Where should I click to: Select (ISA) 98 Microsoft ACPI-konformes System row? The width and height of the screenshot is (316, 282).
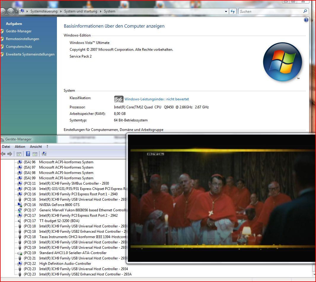point(58,173)
